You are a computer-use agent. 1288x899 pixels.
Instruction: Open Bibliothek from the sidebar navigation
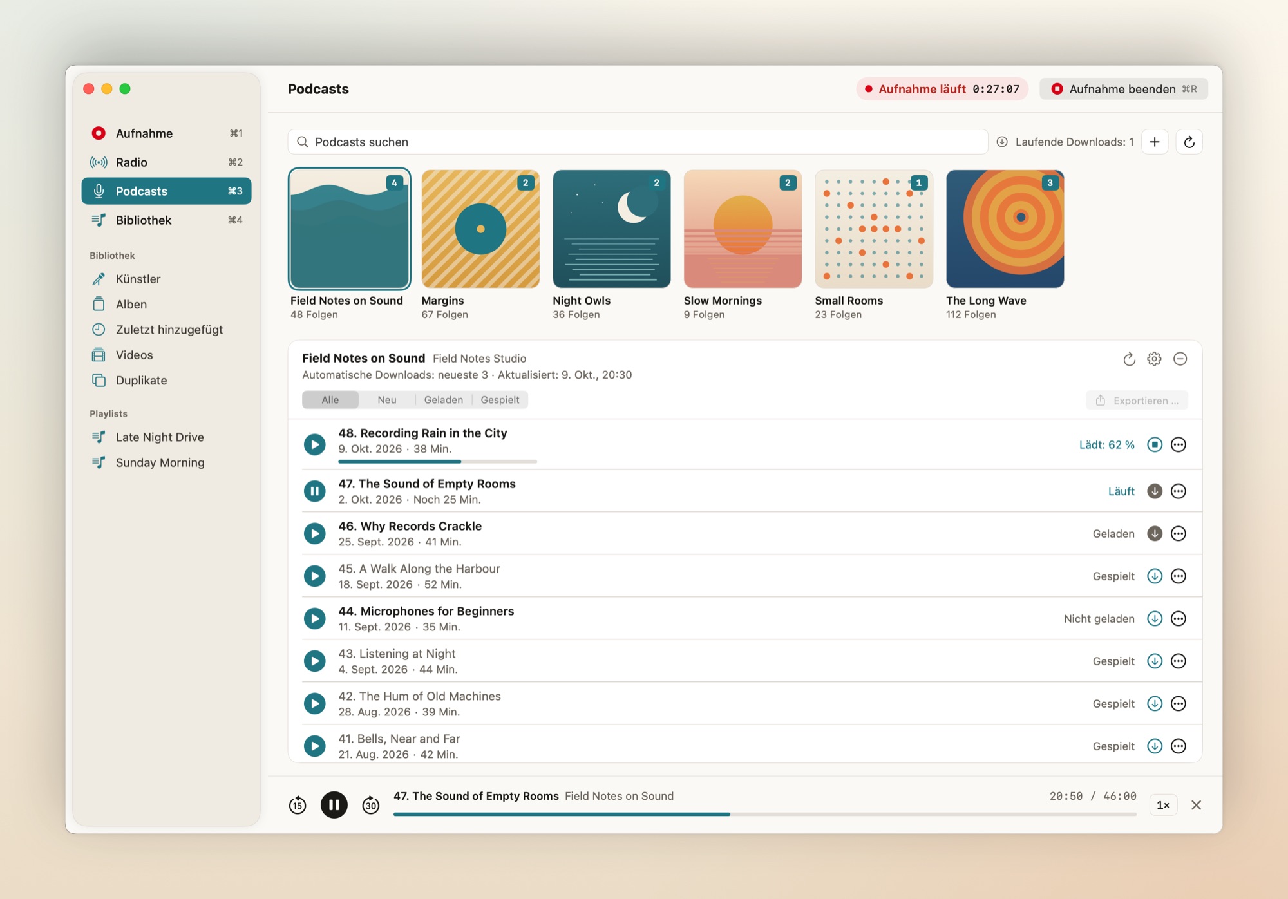tap(166, 220)
